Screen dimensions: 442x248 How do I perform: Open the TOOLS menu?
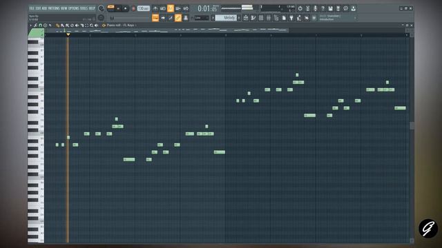[84, 8]
